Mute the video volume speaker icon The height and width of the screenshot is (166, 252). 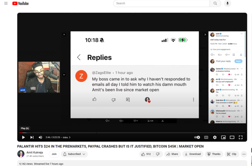pyautogui.click(x=40, y=137)
